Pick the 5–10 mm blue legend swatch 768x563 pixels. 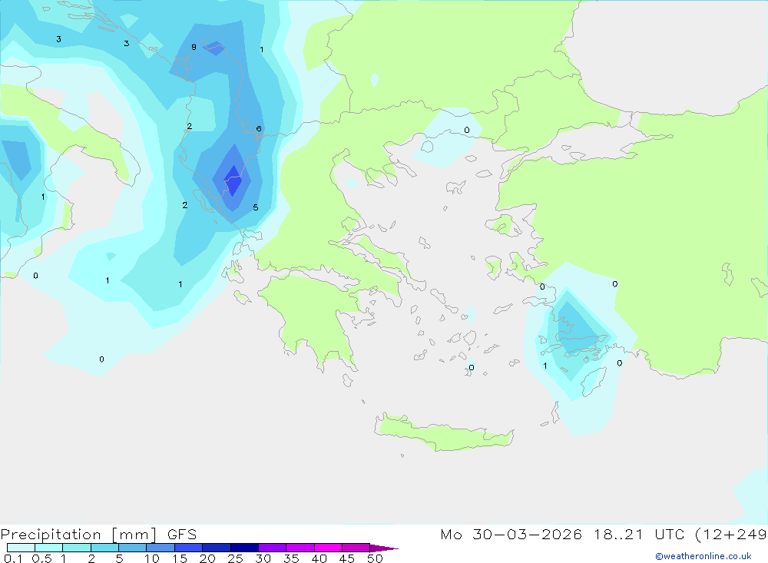[x=133, y=548]
